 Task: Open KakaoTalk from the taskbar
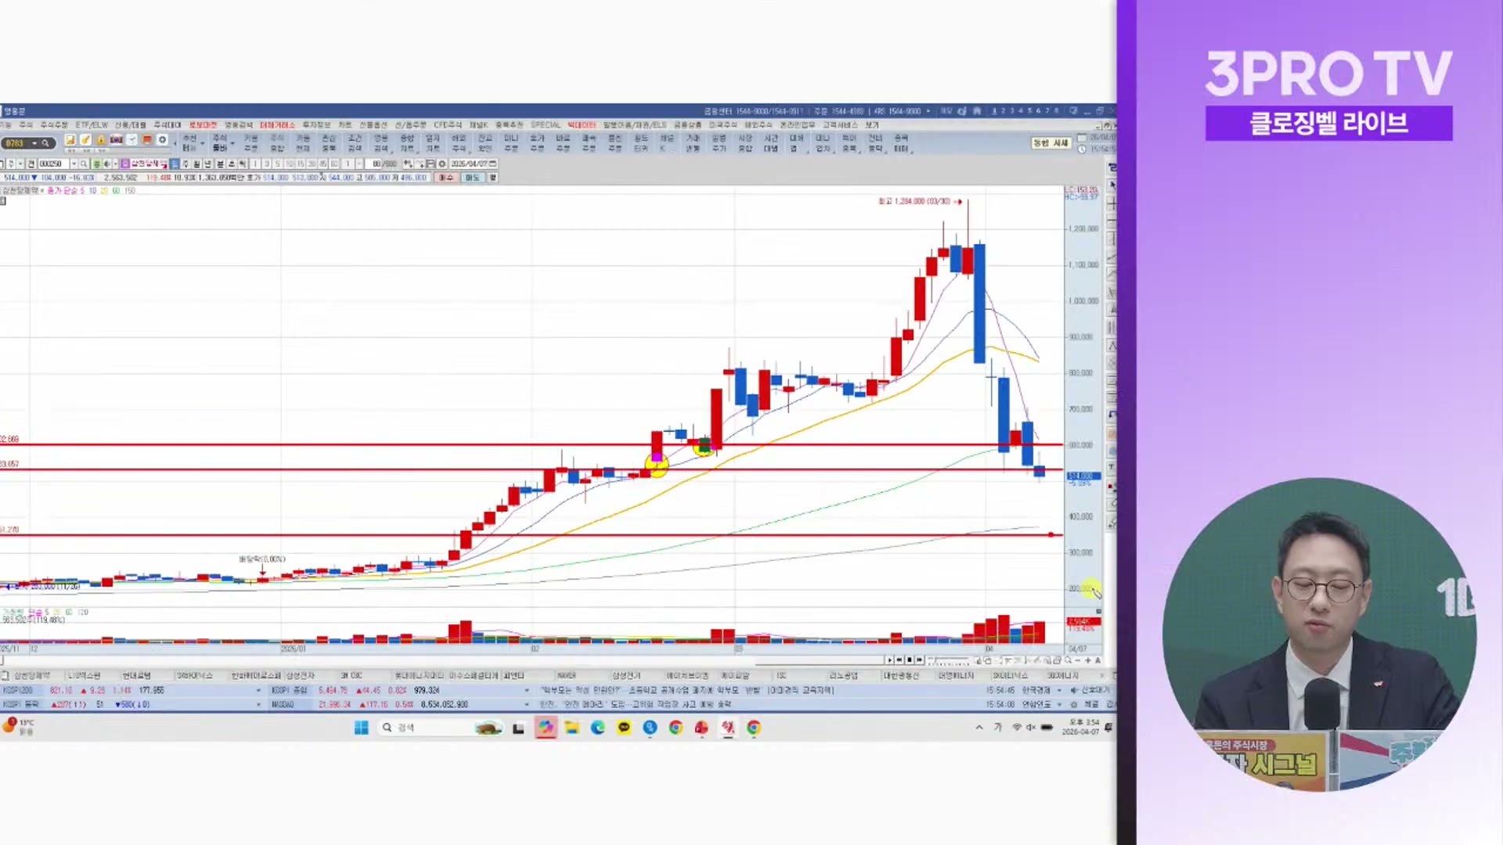[x=623, y=728]
